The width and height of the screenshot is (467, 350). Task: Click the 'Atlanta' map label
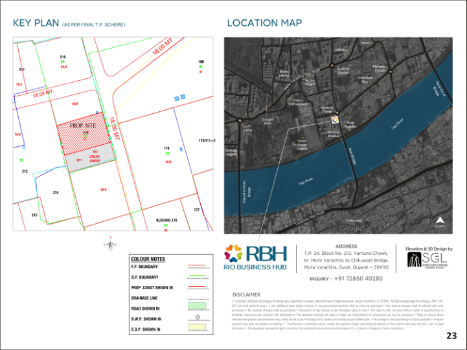pos(340,50)
